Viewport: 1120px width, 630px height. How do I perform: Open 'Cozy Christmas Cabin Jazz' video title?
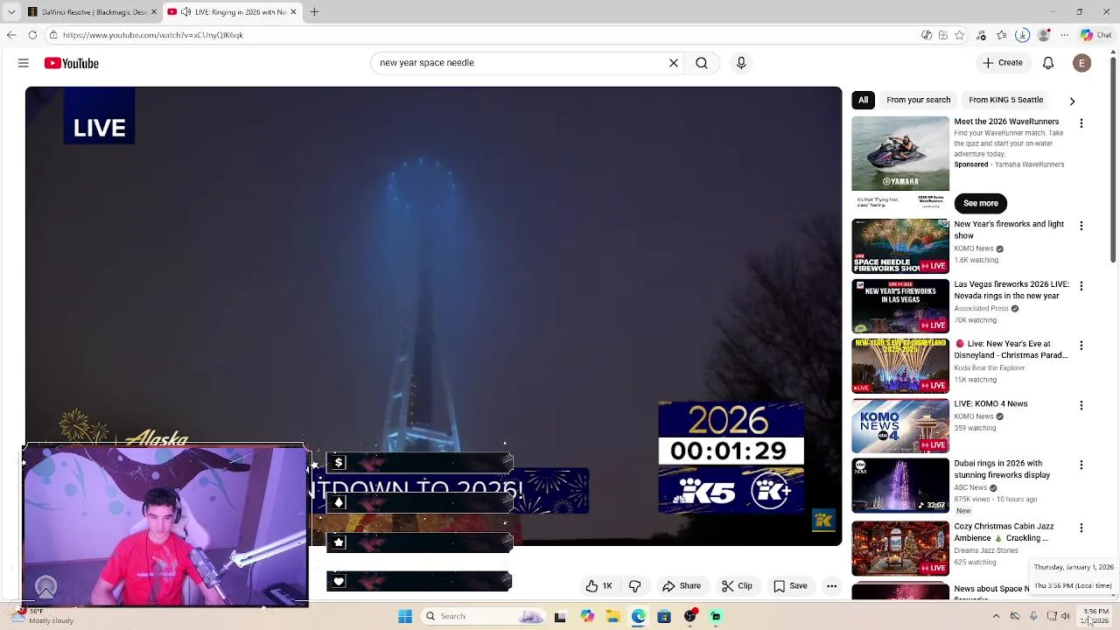1004,532
